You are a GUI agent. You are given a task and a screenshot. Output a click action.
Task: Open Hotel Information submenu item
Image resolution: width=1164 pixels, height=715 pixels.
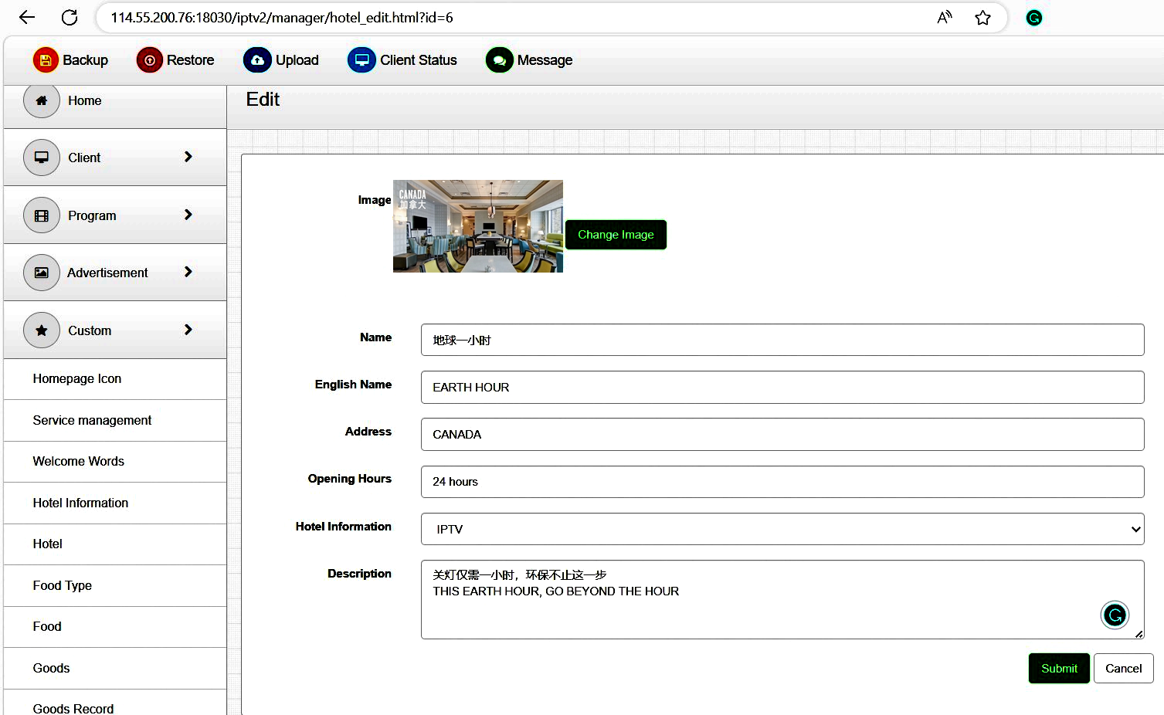click(115, 503)
